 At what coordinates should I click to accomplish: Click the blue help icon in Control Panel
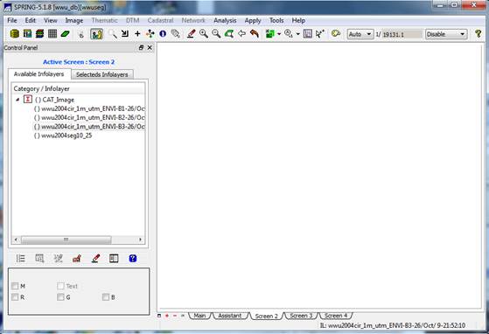pyautogui.click(x=133, y=258)
